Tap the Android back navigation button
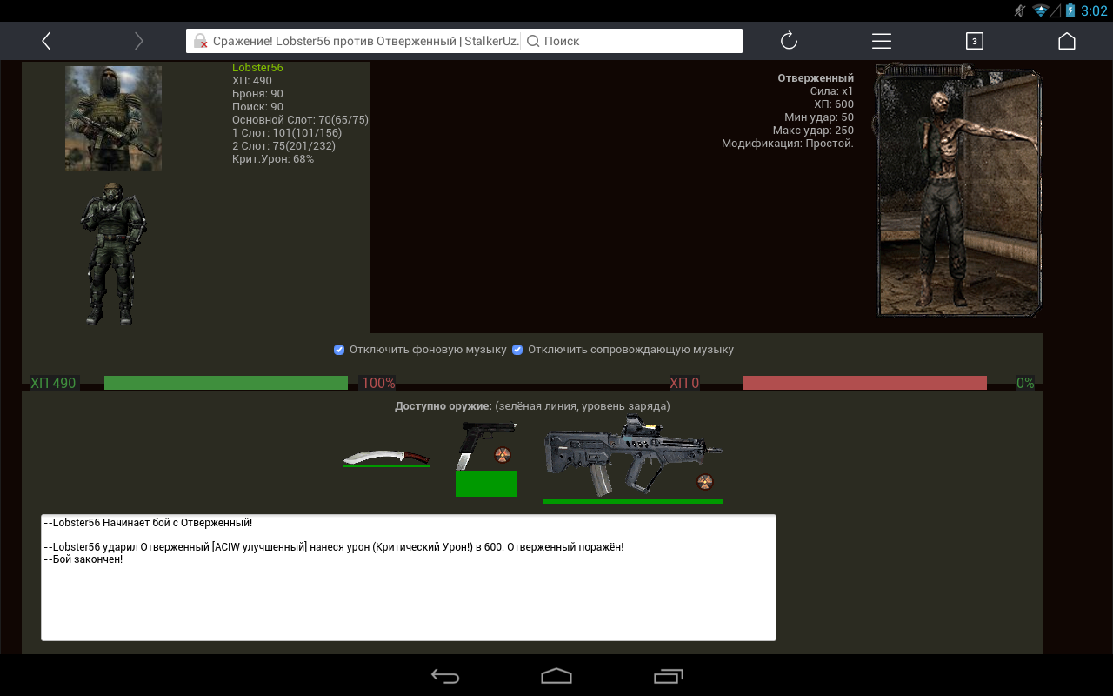The height and width of the screenshot is (696, 1113). pos(445,676)
